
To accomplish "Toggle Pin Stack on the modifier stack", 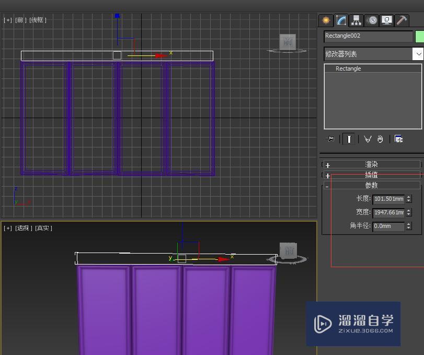I will 330,139.
